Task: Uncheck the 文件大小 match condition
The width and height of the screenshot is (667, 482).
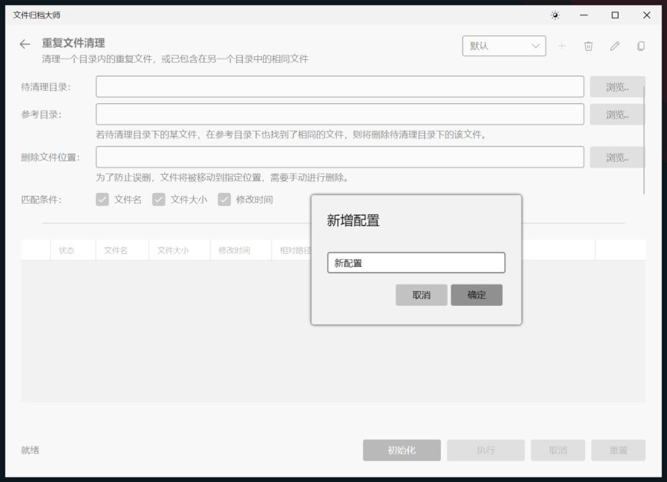Action: point(159,199)
